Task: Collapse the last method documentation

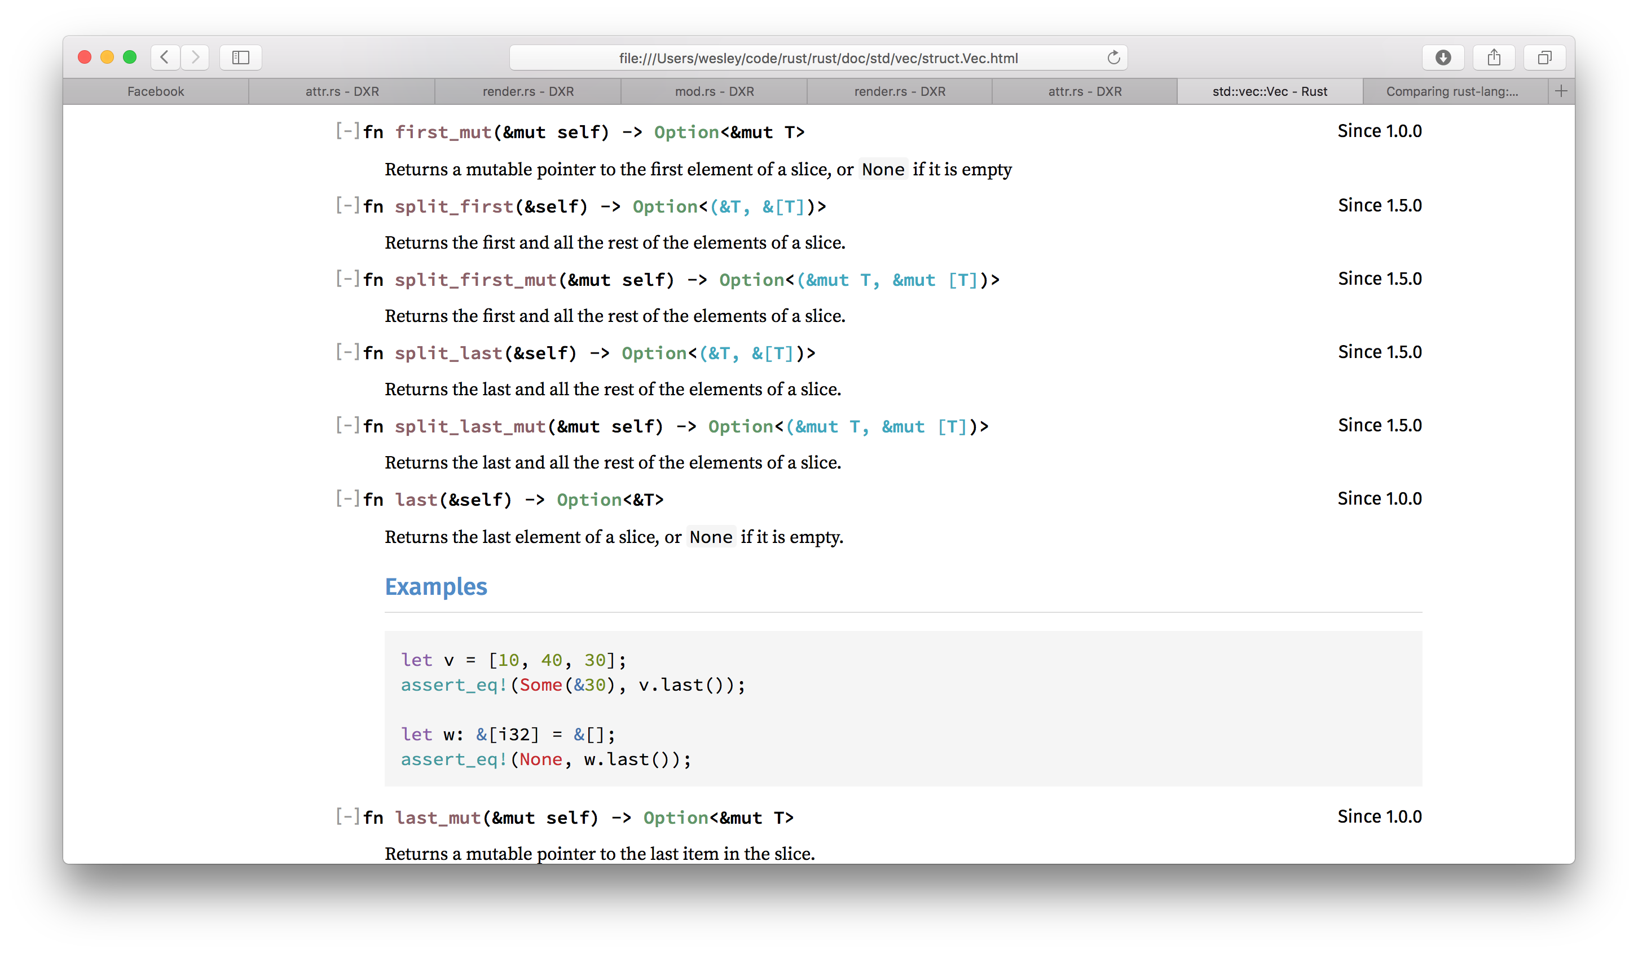Action: pos(348,499)
